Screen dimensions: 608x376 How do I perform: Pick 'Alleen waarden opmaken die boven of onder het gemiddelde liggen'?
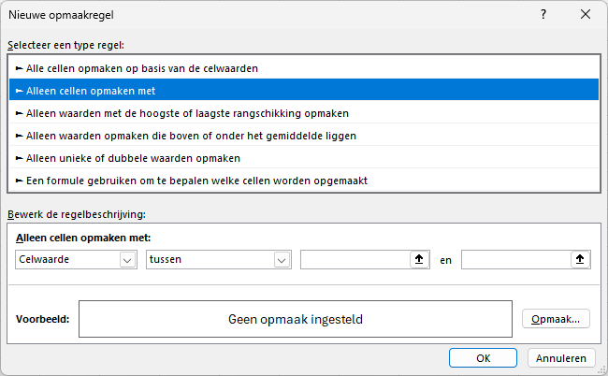click(186, 136)
